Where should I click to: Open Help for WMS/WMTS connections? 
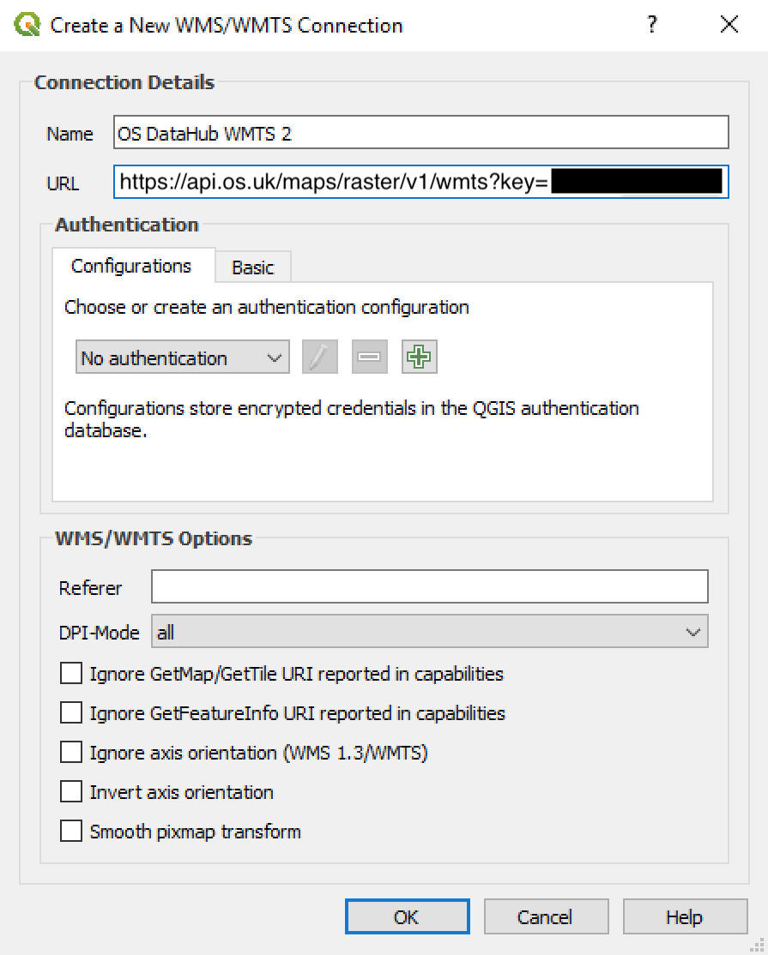685,916
